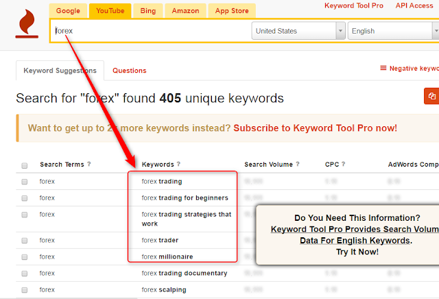
Task: Switch to the App Store tab
Action: (x=232, y=11)
